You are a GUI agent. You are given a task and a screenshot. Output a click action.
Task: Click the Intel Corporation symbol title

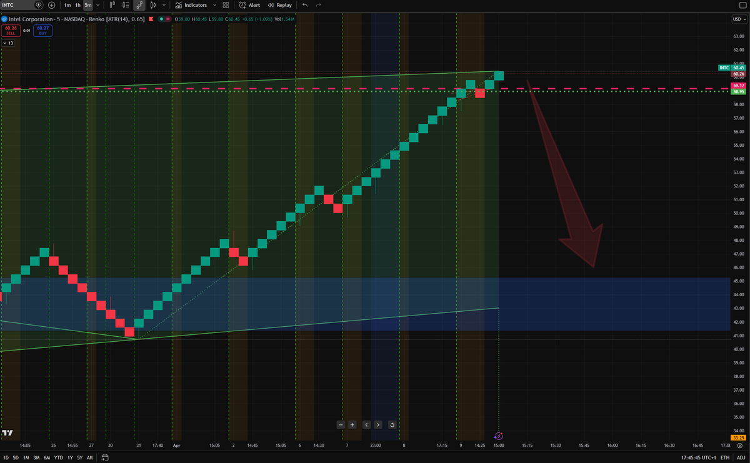coord(31,19)
